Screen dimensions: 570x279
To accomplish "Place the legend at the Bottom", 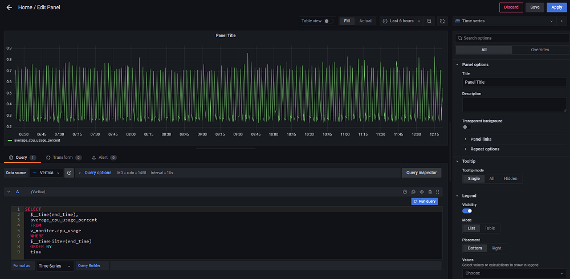I will tap(475, 248).
